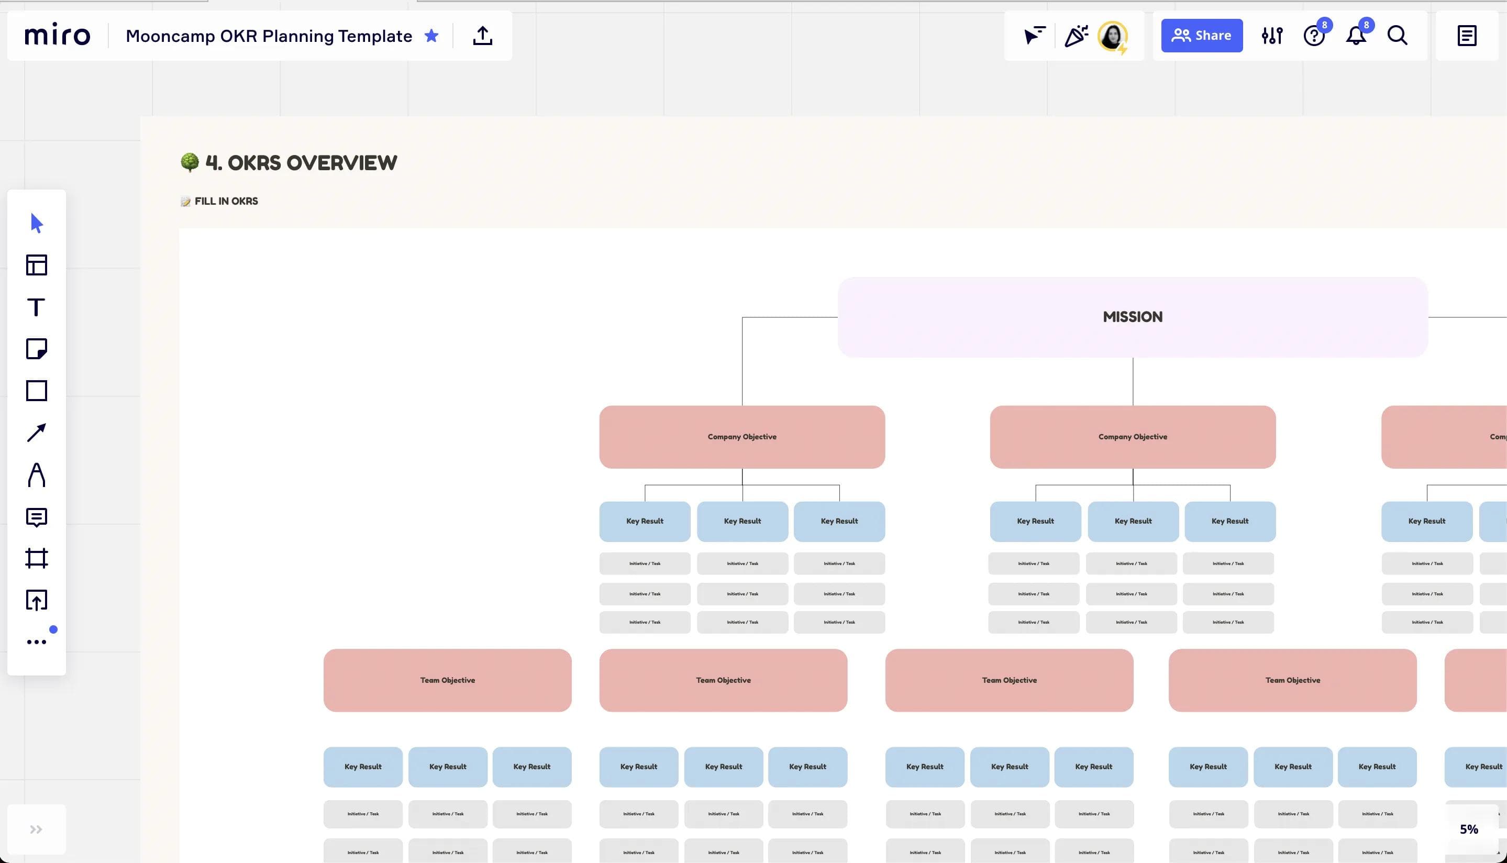The width and height of the screenshot is (1507, 863).
Task: Activate the Comment tool
Action: (x=36, y=517)
